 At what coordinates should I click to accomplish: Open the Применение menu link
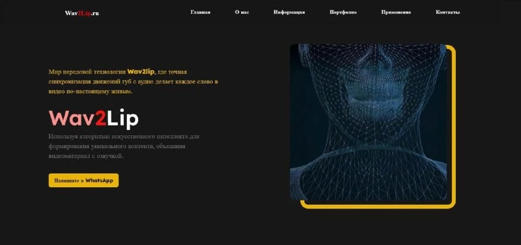[x=396, y=12]
